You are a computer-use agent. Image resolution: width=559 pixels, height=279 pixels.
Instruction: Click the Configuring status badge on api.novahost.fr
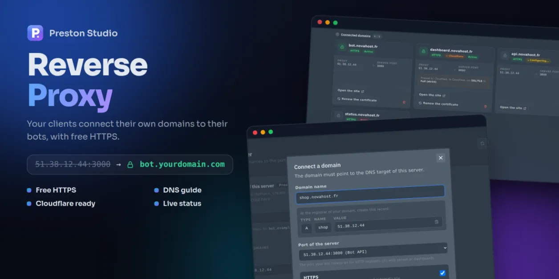coord(538,60)
